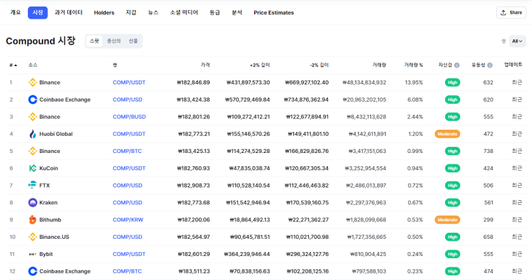
Task: Switch to the 종신의 market type
Action: (114, 41)
